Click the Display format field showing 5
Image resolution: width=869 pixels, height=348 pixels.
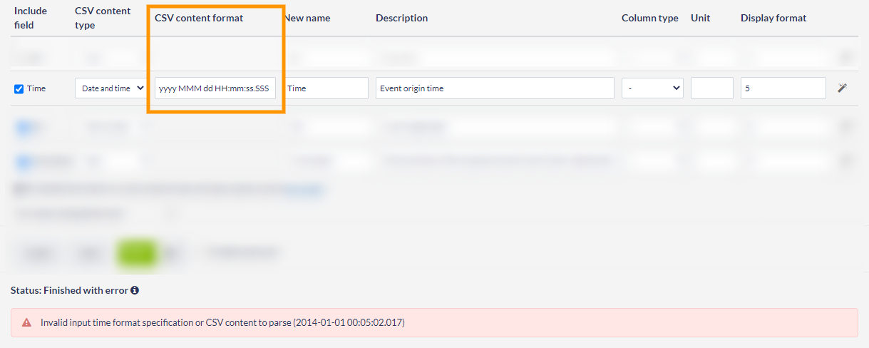coord(783,88)
